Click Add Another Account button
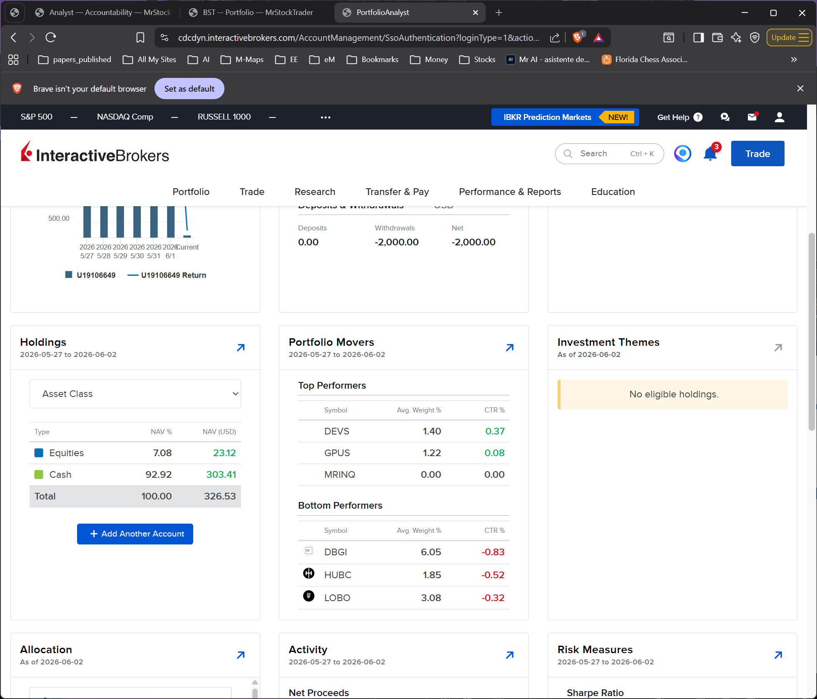 (x=135, y=534)
